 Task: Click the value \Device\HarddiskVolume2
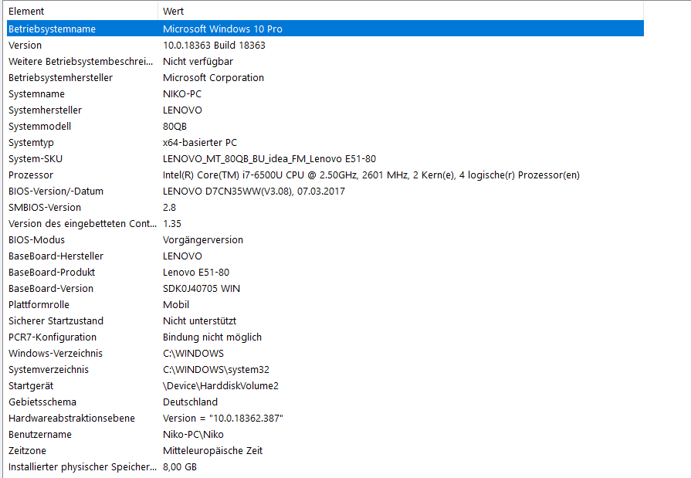pos(220,386)
